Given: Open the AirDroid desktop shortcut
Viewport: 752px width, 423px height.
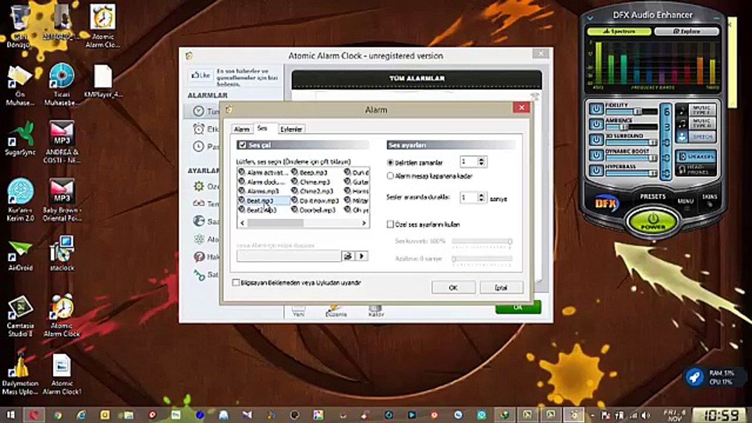Looking at the screenshot, I should (x=21, y=255).
